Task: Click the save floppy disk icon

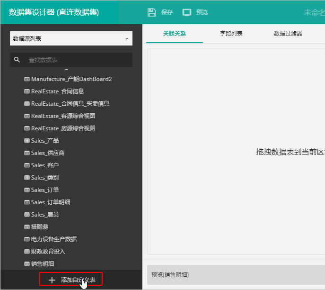Action: (x=152, y=12)
